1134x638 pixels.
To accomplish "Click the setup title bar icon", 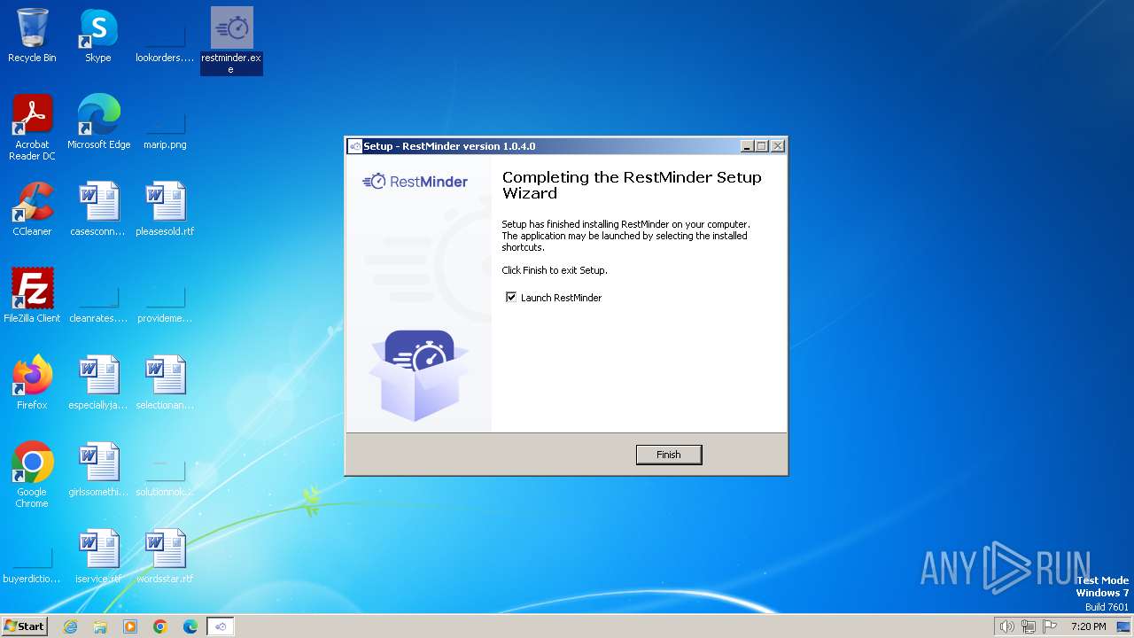I will point(355,146).
